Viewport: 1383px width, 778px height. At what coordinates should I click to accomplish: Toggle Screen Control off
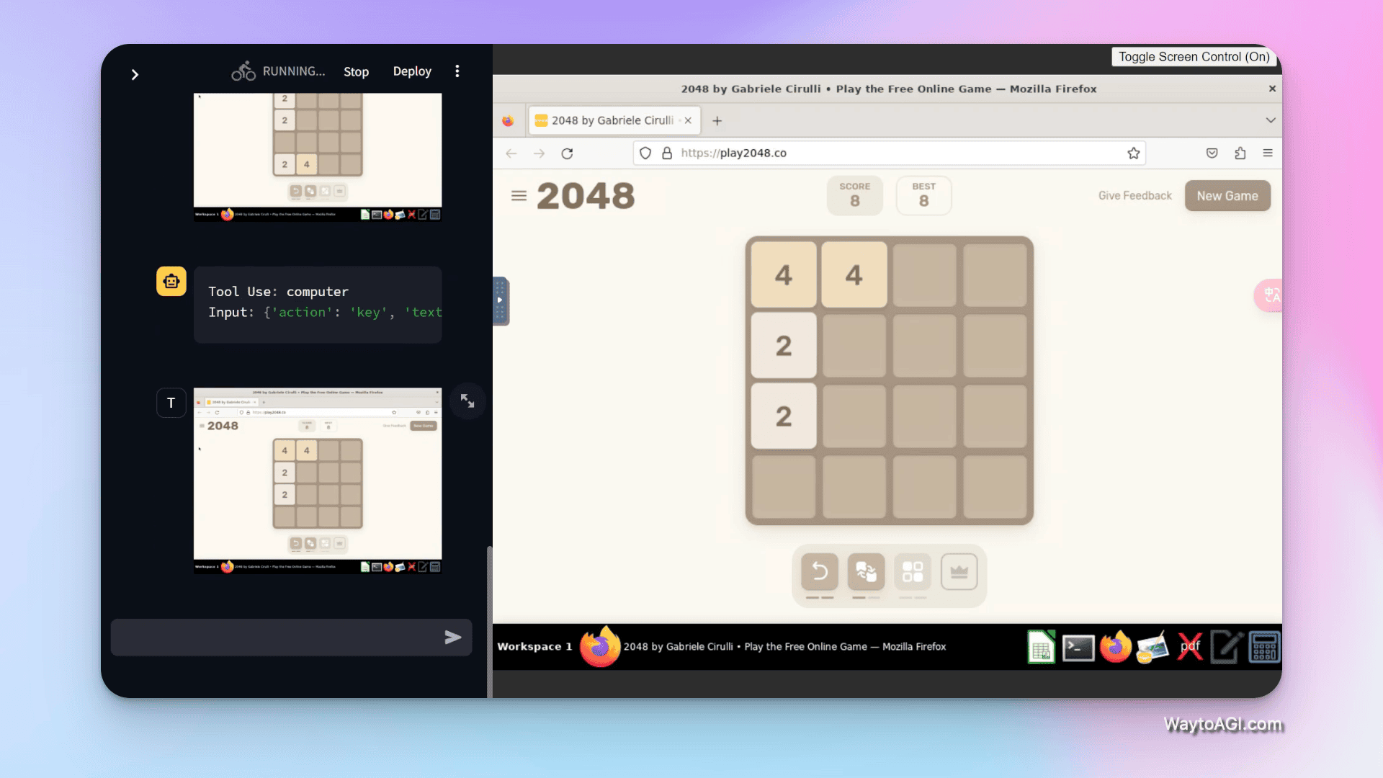(1194, 57)
